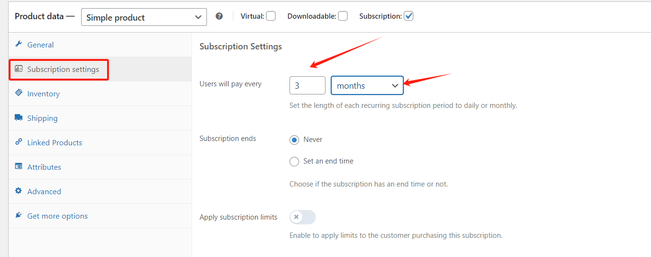651x257 pixels.
Task: Click the Linked Products chain icon
Action: point(19,142)
